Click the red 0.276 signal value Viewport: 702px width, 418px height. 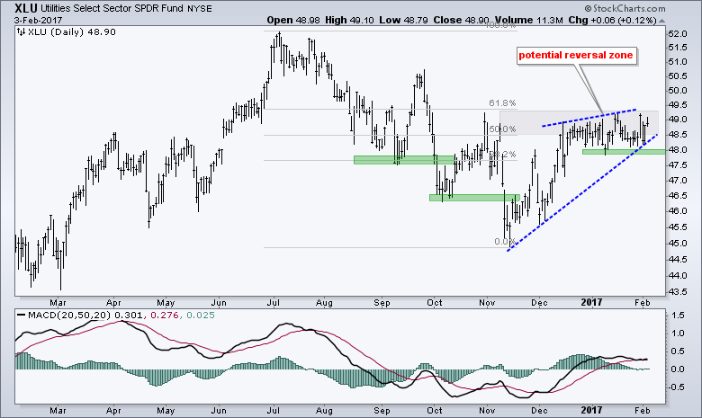[166, 316]
